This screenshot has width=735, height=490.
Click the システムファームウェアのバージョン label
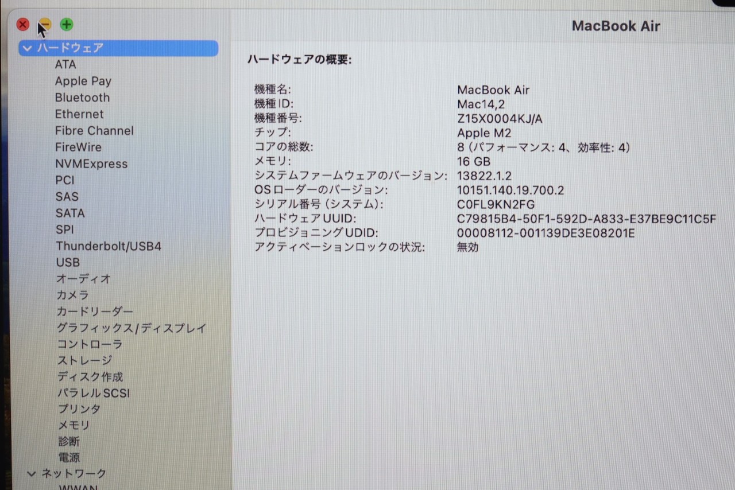tap(350, 176)
